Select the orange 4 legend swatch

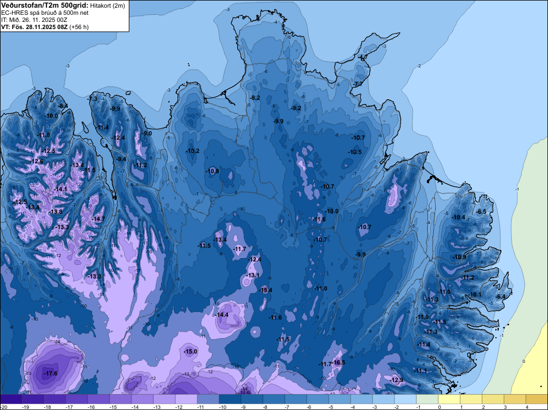(x=537, y=399)
